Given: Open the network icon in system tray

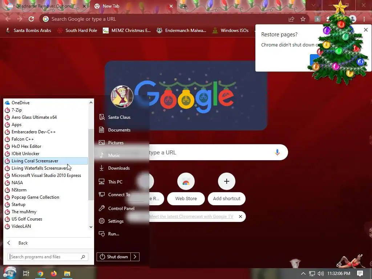Looking at the screenshot, I should click(312, 274).
